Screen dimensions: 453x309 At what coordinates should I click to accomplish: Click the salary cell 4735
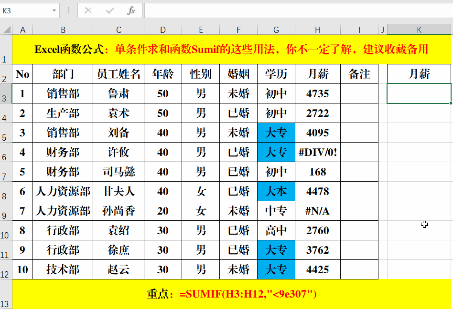[x=318, y=93]
